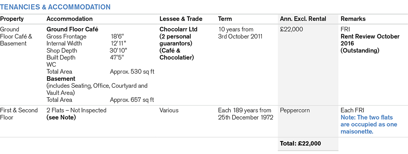The height and width of the screenshot is (154, 408).
Task: Select the Peppercorn rental cell
Action: coord(294,110)
